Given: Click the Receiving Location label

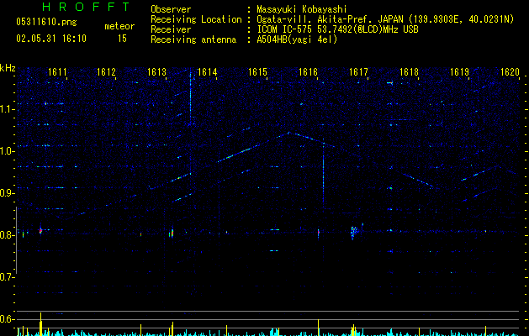Looking at the screenshot, I should (196, 19).
